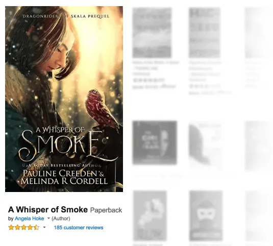Click blurred title text under bold-text thumbnail
The height and width of the screenshot is (246, 273).
(x=205, y=71)
